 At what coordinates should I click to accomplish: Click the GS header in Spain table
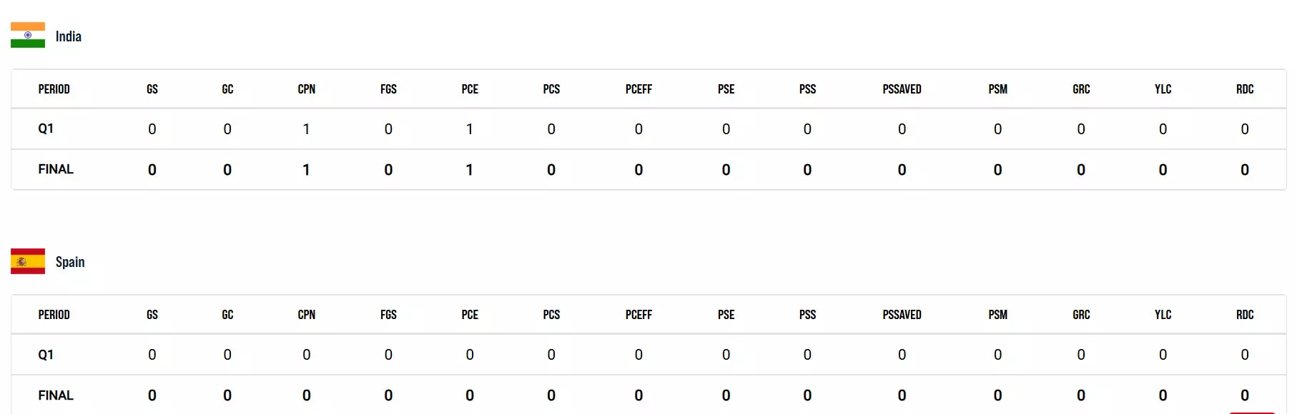[x=152, y=315]
